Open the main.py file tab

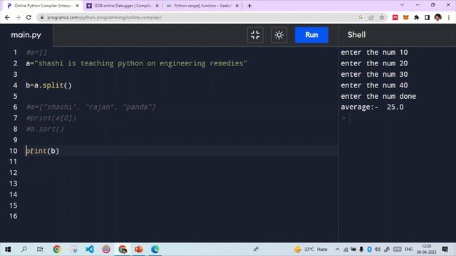26,35
